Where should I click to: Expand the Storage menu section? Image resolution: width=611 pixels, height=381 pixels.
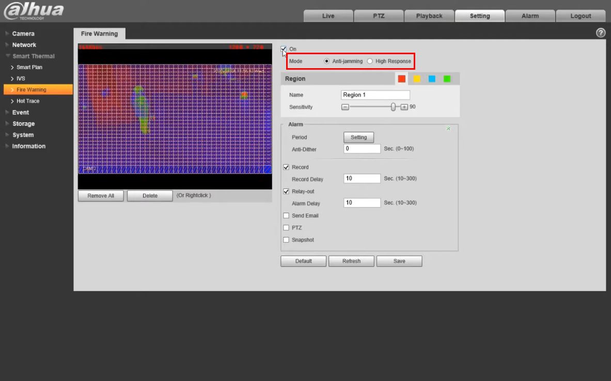click(23, 123)
